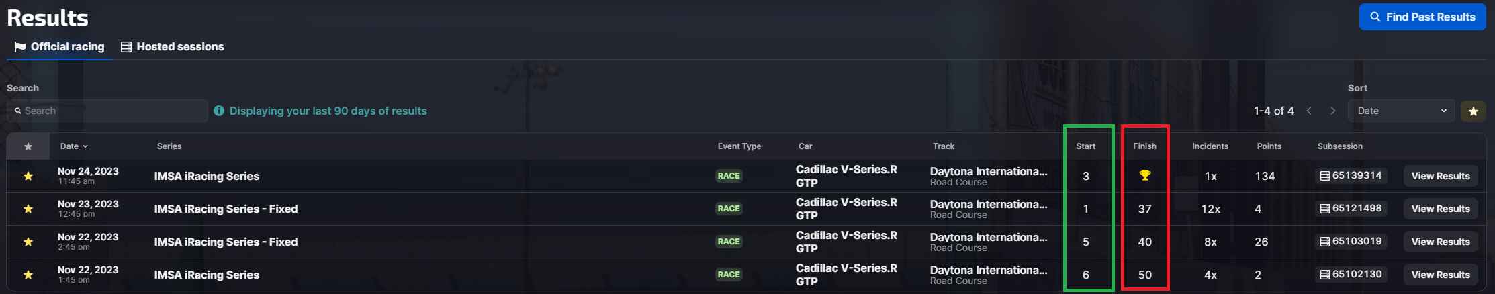This screenshot has width=1495, height=294.
Task: Go to next results page arrow
Action: (1333, 111)
